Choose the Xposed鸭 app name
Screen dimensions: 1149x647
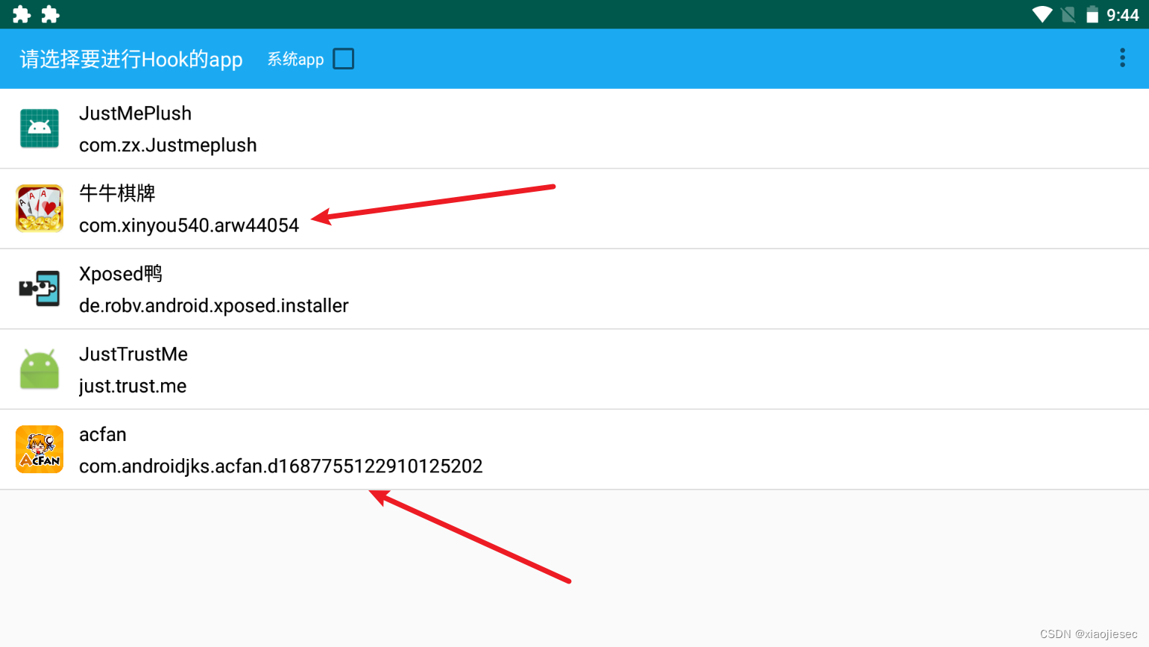pyautogui.click(x=121, y=274)
